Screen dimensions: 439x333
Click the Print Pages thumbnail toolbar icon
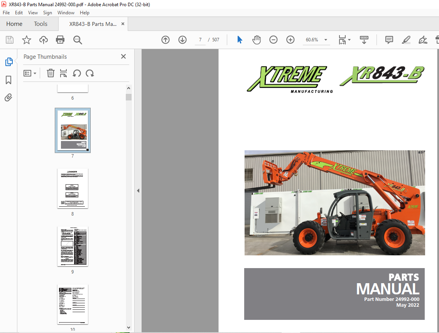click(x=64, y=73)
